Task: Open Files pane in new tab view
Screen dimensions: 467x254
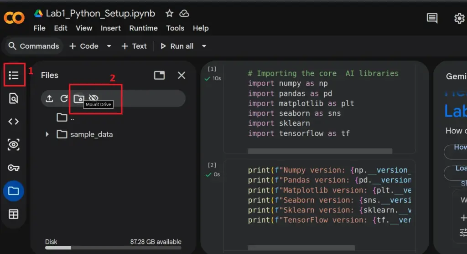Action: (x=159, y=75)
